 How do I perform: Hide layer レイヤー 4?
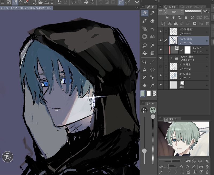160,32
